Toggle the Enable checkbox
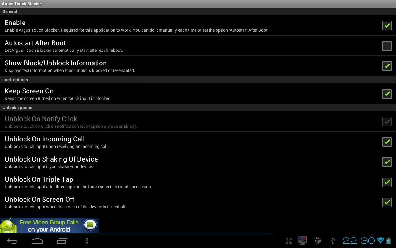 click(387, 25)
